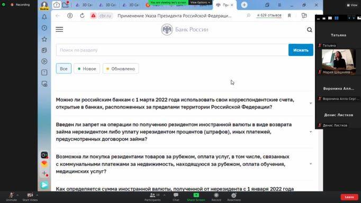Image resolution: width=361 pixels, height=203 pixels.
Task: Switch Zoom panel to gallery grid view
Action: pos(336,18)
